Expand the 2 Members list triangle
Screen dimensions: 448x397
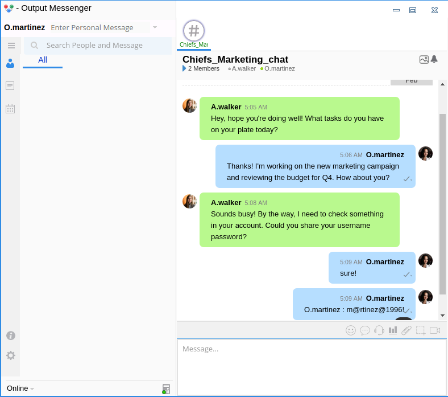tap(184, 68)
